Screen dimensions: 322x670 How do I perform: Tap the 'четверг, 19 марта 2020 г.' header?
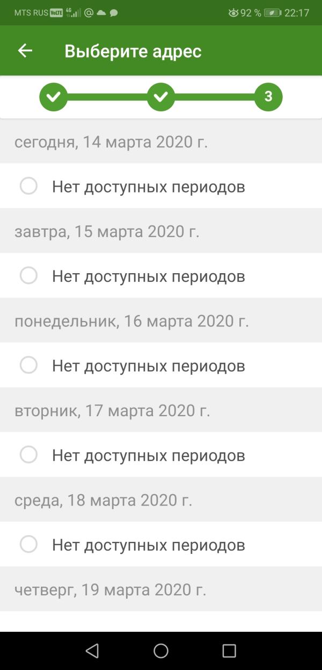(x=110, y=590)
